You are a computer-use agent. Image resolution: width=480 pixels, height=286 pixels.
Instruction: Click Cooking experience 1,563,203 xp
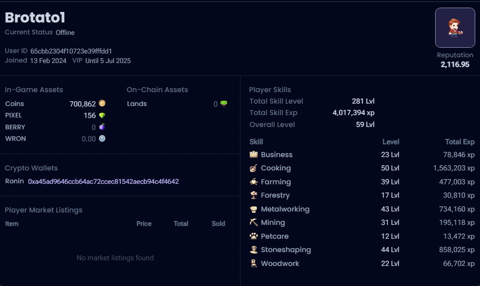[454, 168]
